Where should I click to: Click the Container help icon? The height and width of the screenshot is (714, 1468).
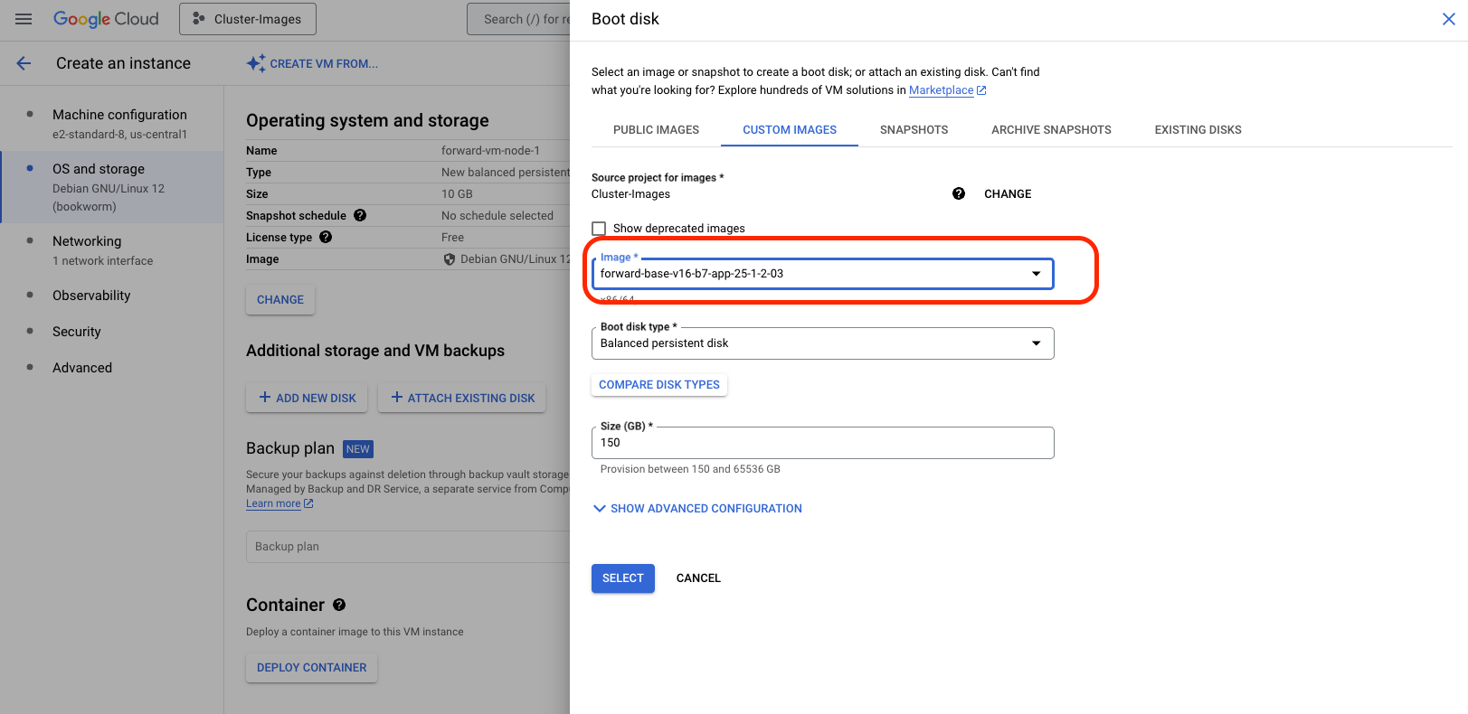pyautogui.click(x=339, y=606)
